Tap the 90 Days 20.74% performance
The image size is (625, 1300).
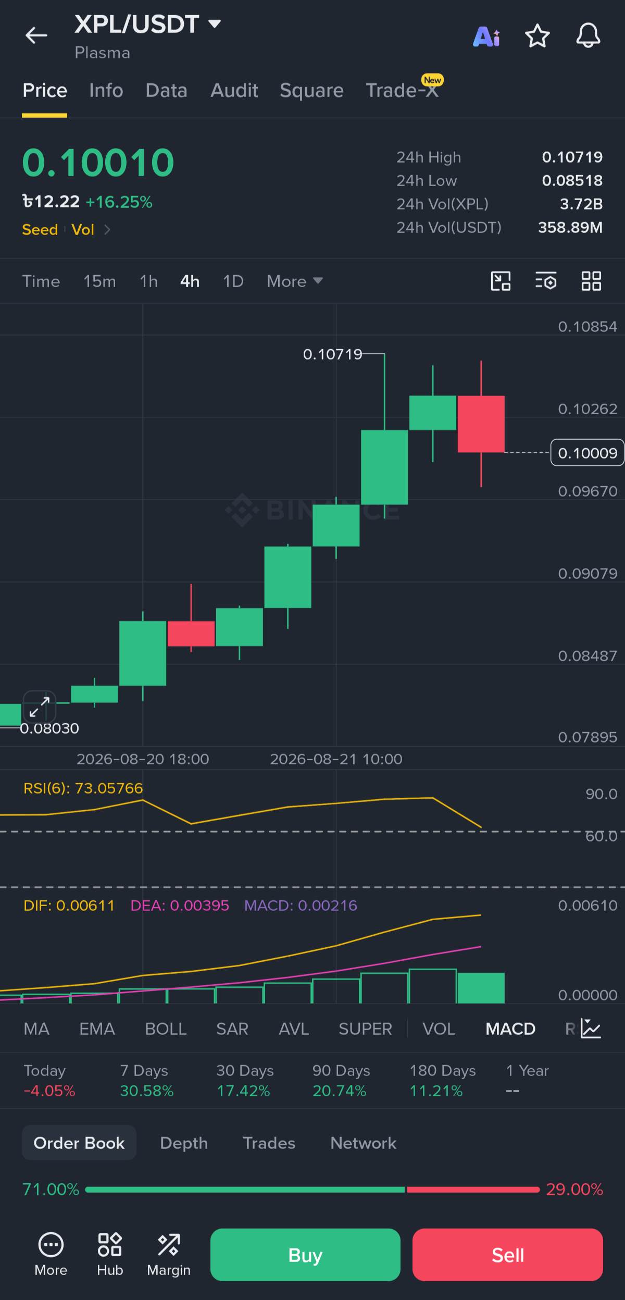(341, 1081)
